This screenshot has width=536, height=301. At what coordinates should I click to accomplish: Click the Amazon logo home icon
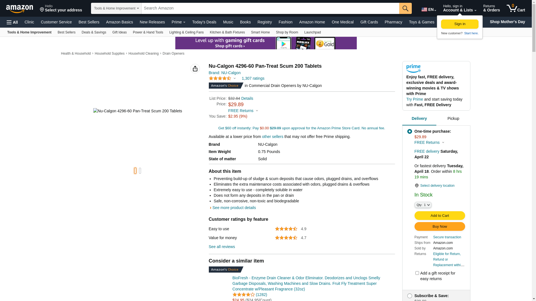click(x=20, y=9)
